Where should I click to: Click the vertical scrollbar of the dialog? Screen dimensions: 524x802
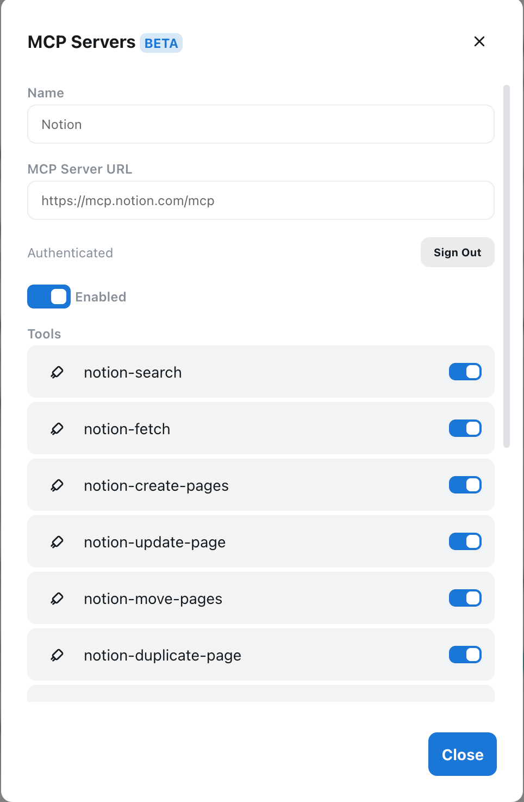coord(507,266)
